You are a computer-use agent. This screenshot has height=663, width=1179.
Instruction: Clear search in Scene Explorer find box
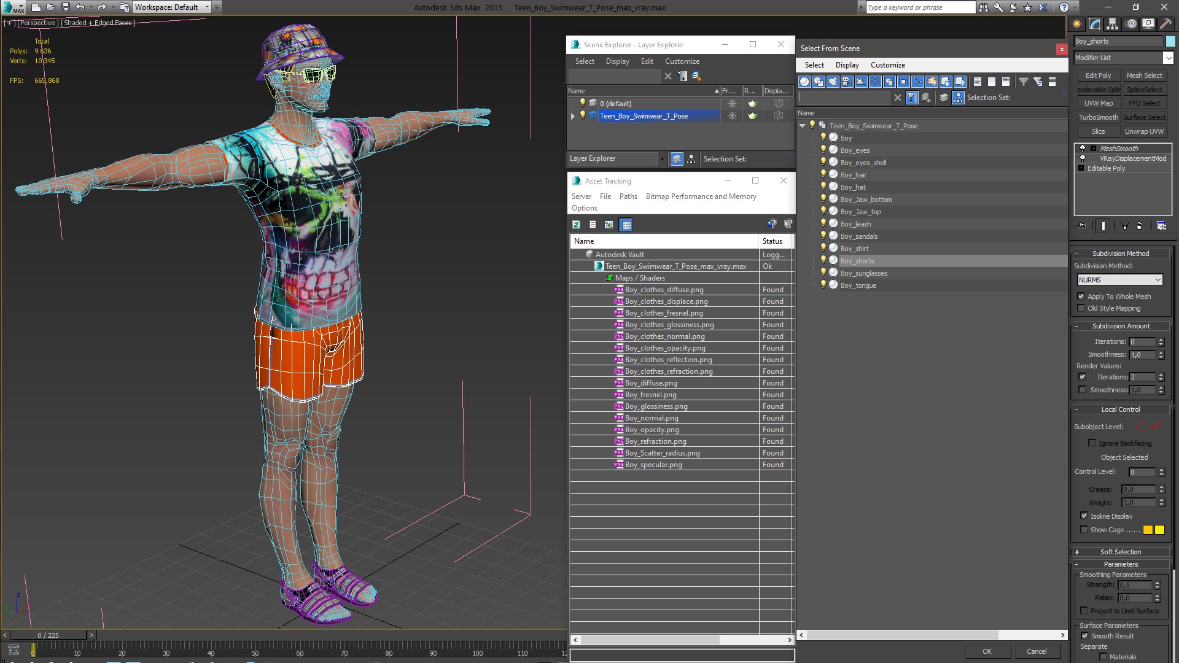(x=668, y=76)
